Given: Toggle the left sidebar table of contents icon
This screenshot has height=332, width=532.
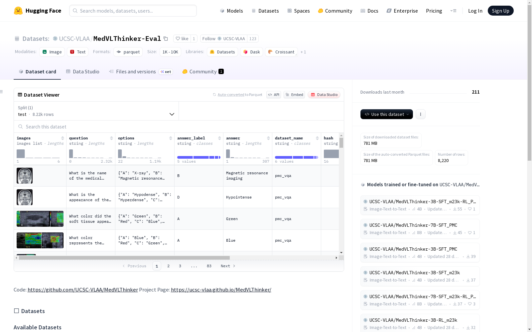Looking at the screenshot, I should point(1,92).
